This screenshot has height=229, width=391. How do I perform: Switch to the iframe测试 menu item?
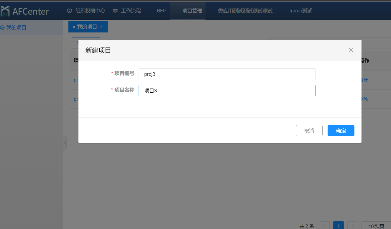click(300, 11)
